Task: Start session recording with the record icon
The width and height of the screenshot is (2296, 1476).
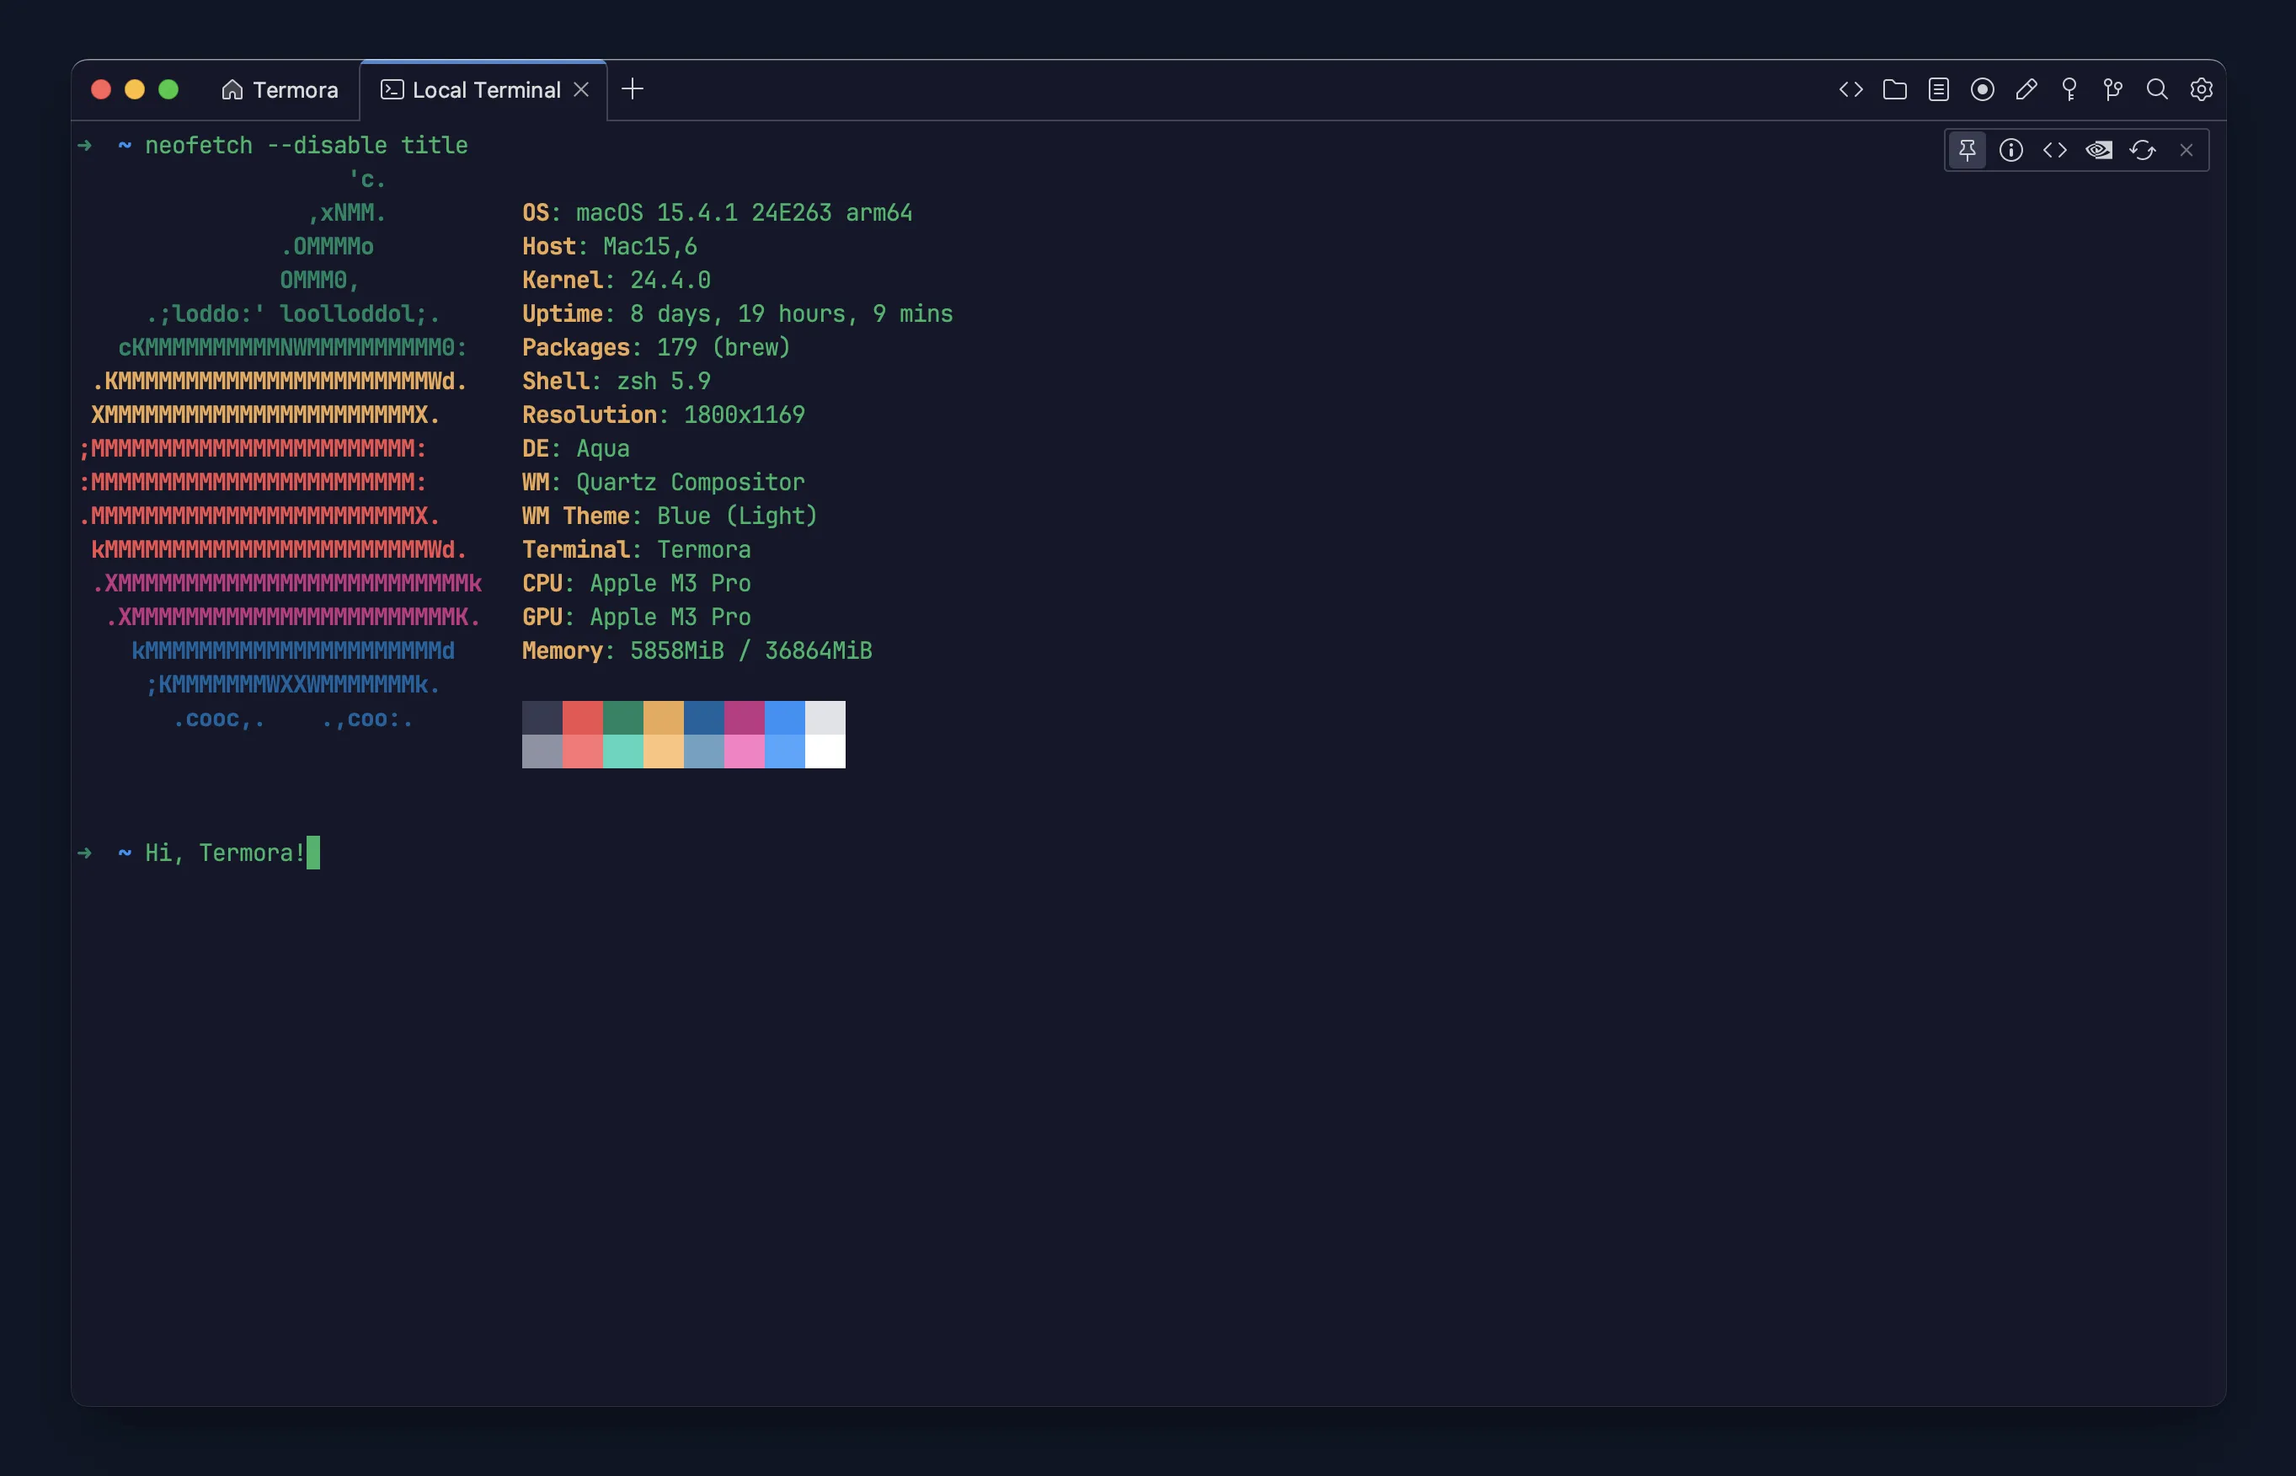Action: (1982, 89)
